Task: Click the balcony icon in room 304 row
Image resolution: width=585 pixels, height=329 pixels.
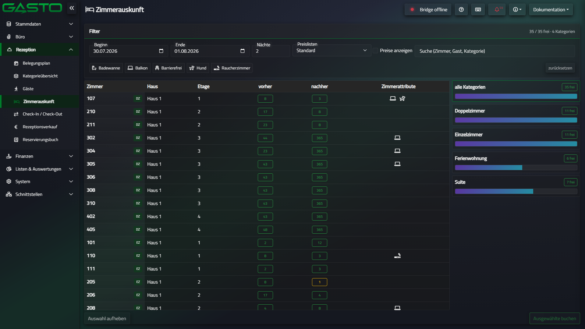Action: (x=397, y=151)
